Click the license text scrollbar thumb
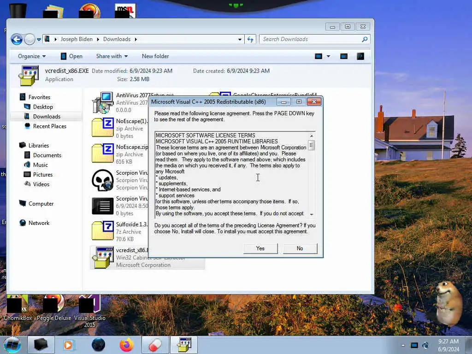This screenshot has height=354, width=472. coord(312,145)
